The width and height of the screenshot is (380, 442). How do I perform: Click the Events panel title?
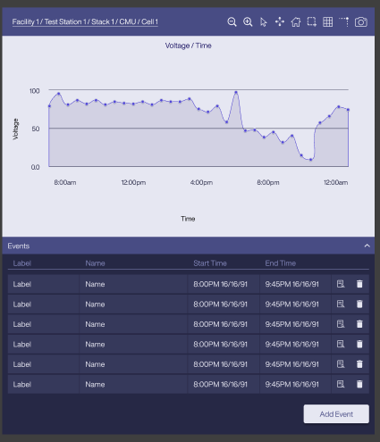[x=19, y=246]
